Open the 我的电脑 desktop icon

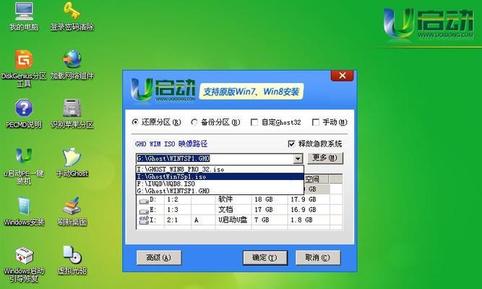point(24,16)
